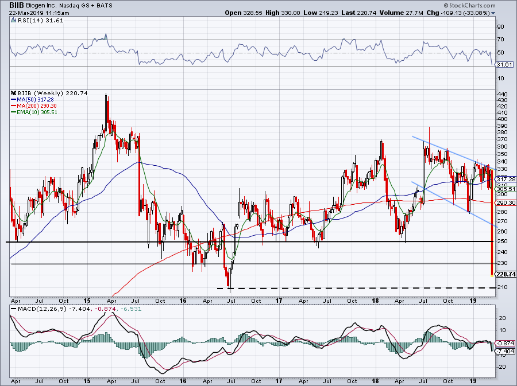Click the green -6.531 histogram value in MACD label
This screenshot has width=517, height=386.
[x=131, y=309]
